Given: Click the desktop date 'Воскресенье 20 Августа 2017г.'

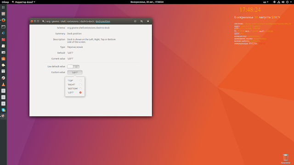Looking at the screenshot, I should point(258,17).
